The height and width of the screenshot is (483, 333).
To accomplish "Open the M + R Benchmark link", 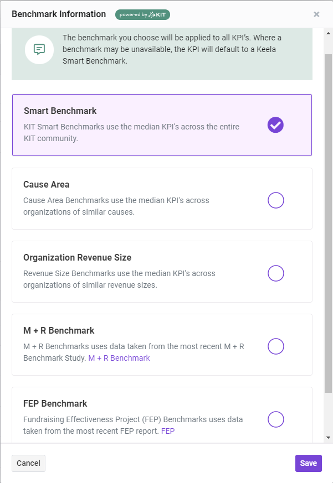I will tap(119, 358).
